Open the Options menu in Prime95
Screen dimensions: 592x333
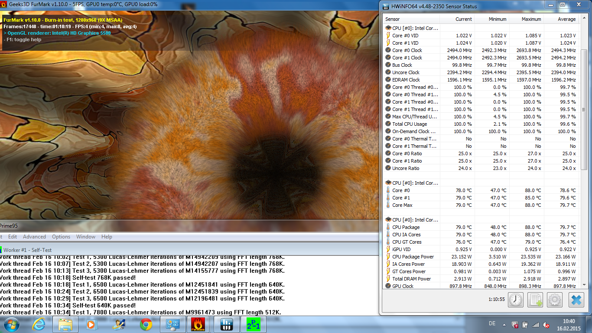61,237
